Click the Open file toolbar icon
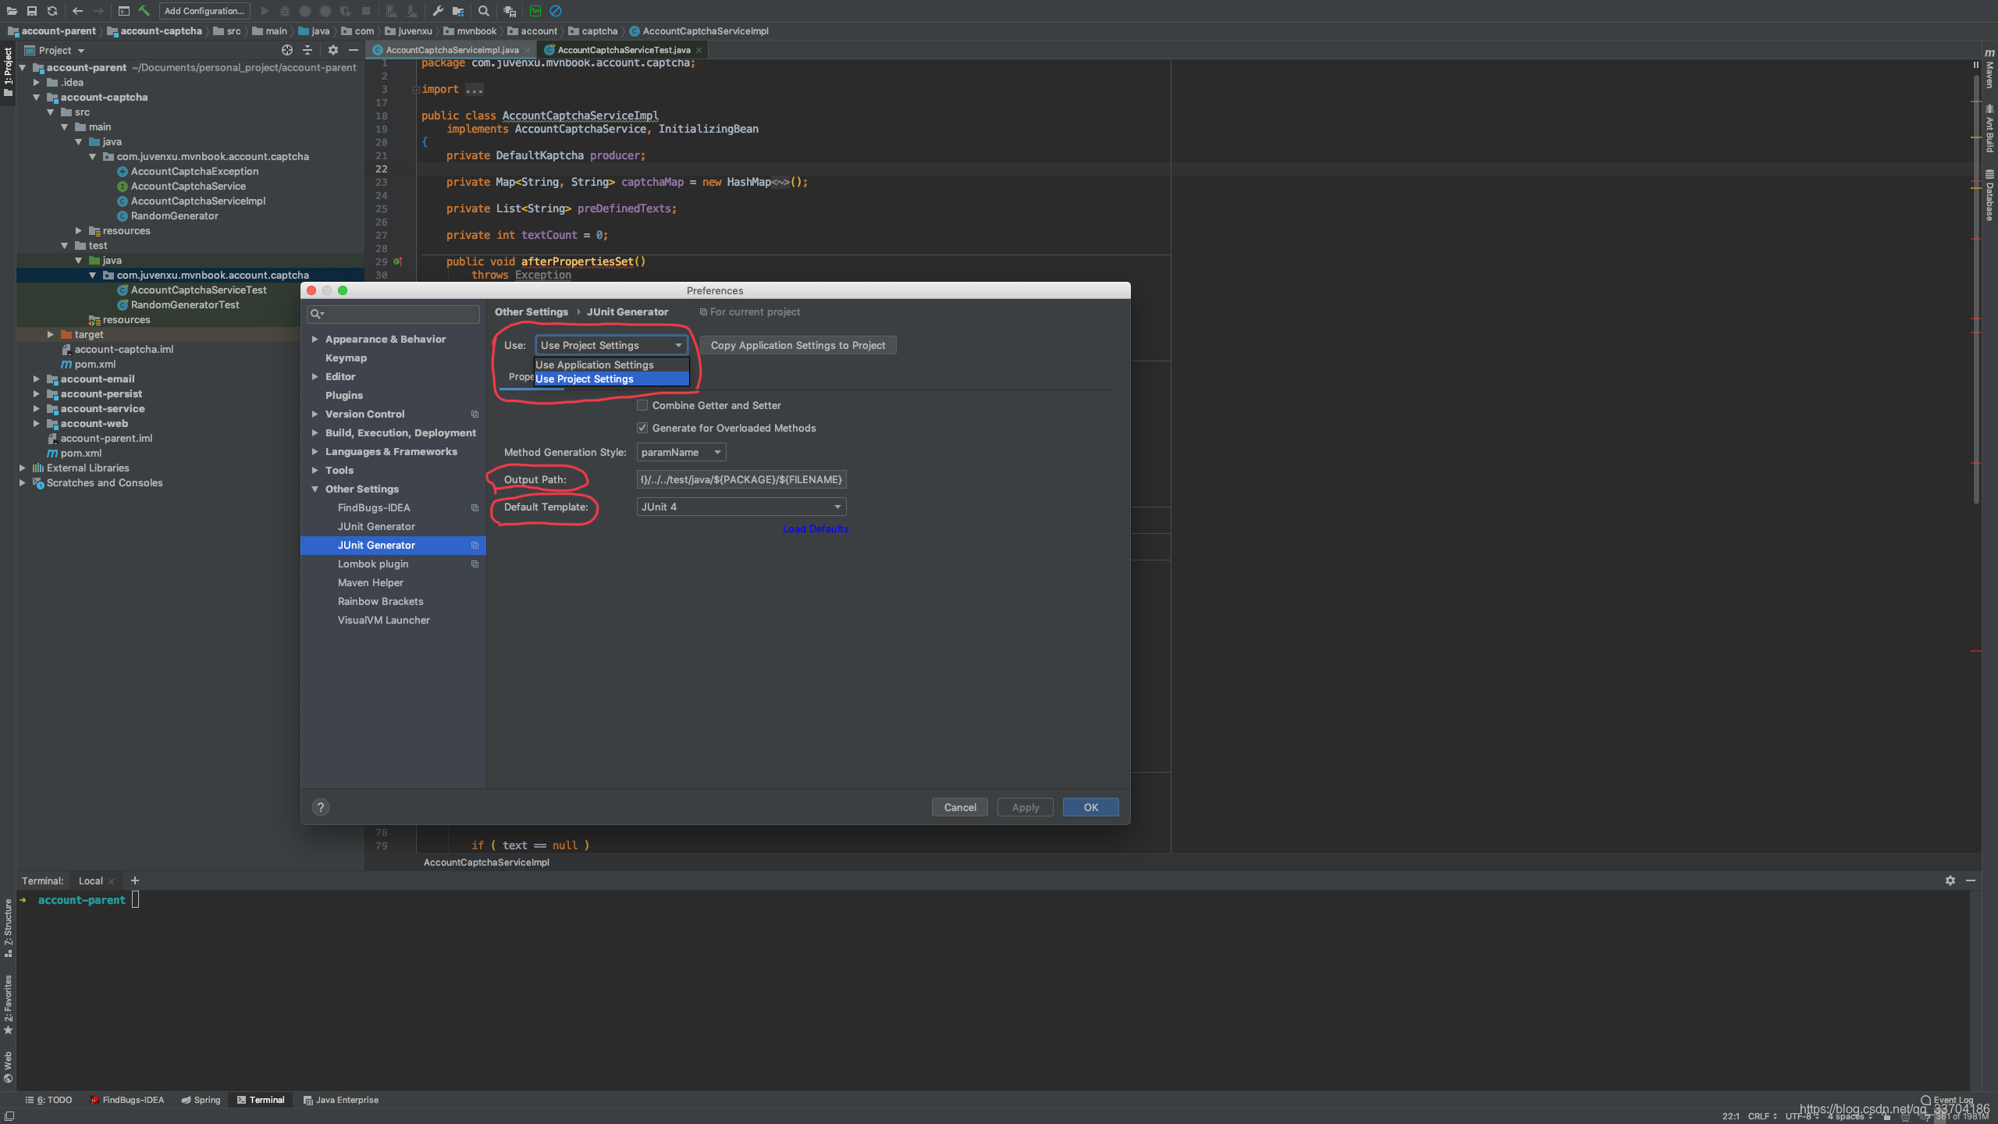Screen dimensions: 1998x1124 tap(12, 11)
